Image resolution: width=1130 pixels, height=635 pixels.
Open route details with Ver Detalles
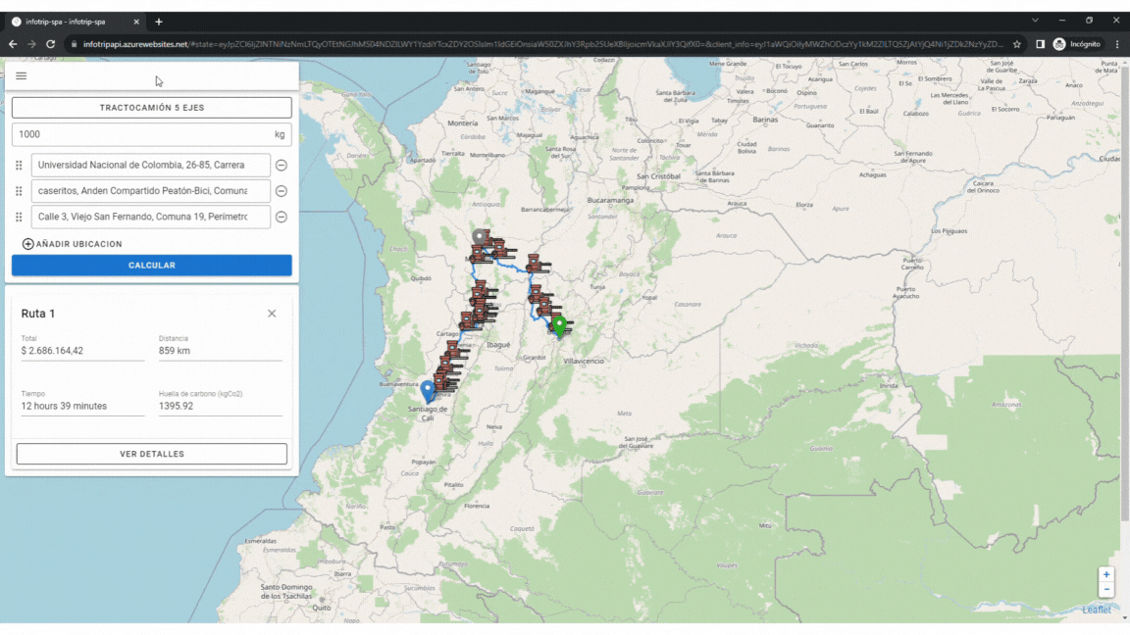click(x=152, y=454)
